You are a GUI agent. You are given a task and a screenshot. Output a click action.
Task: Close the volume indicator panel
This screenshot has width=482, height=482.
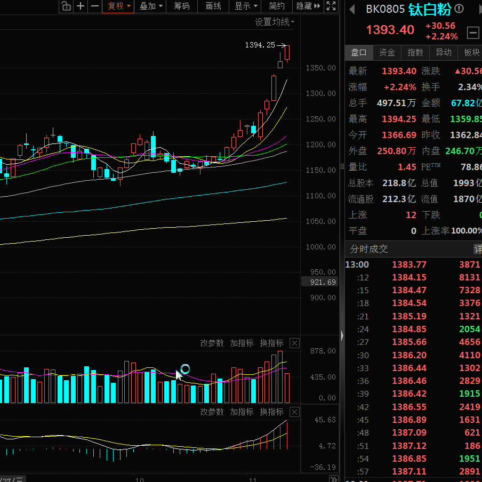(x=294, y=343)
